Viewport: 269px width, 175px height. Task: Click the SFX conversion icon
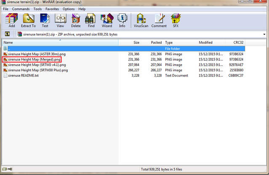pyautogui.click(x=176, y=20)
